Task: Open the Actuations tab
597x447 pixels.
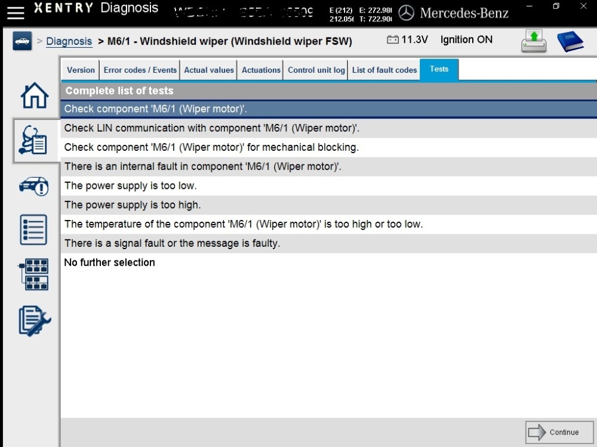Action: coord(261,70)
